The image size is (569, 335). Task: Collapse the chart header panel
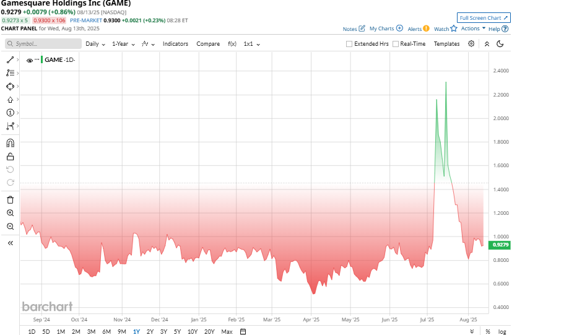[x=487, y=44]
